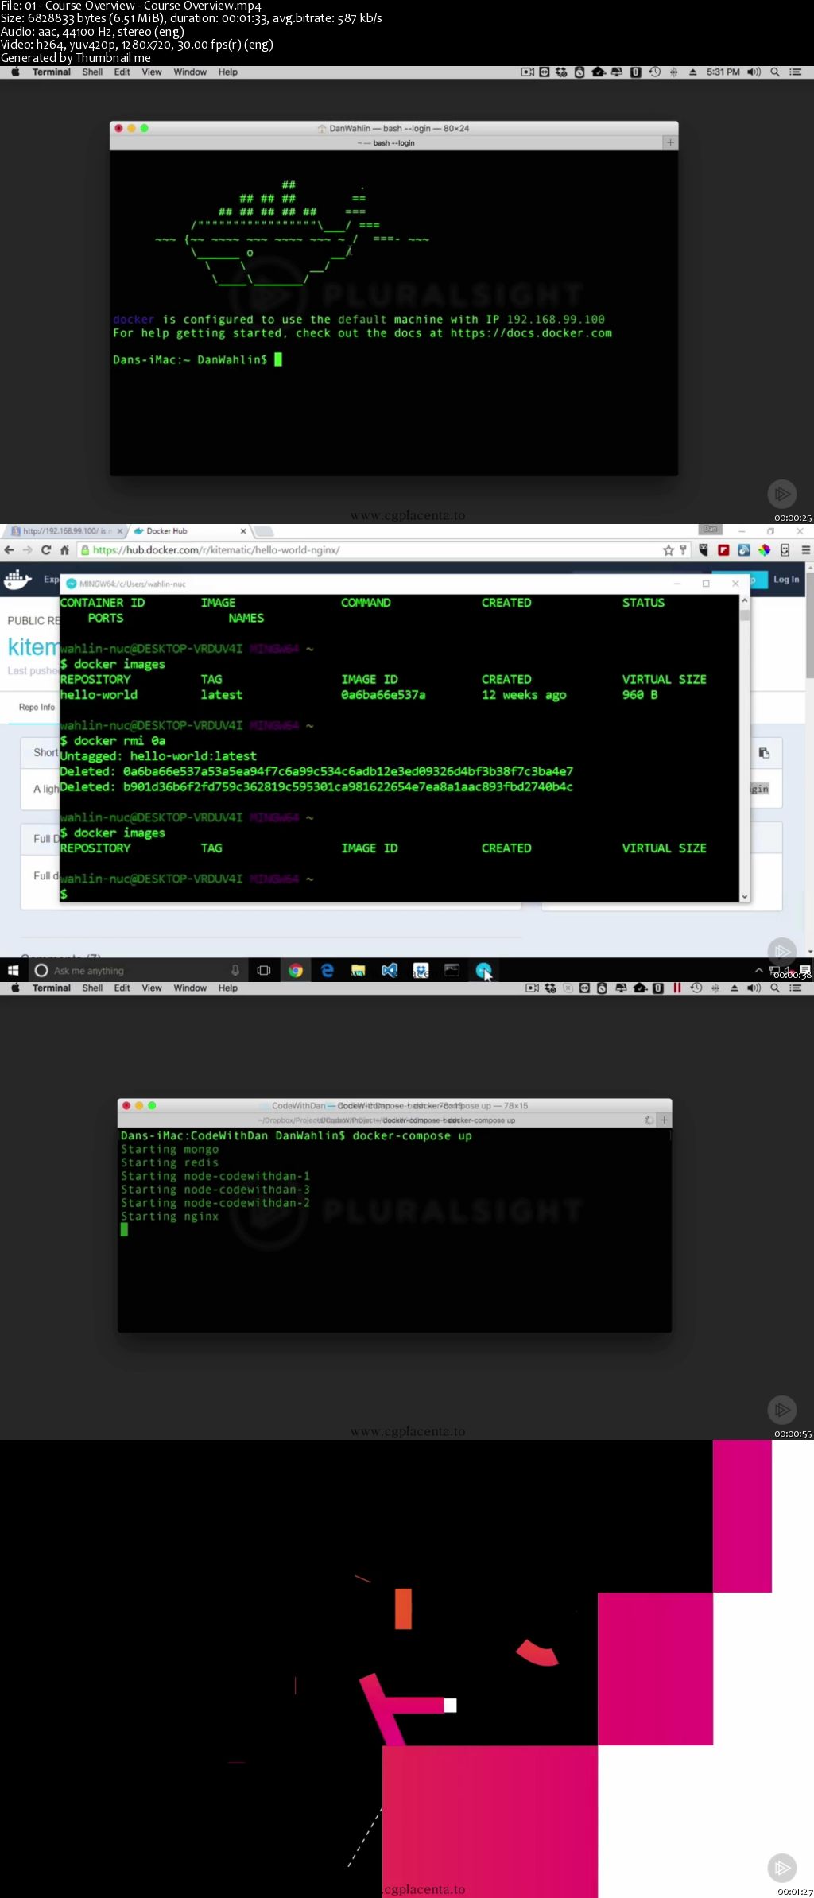This screenshot has width=814, height=1898.
Task: Open the Window menu in the 00:00:25 frame
Action: click(x=190, y=72)
